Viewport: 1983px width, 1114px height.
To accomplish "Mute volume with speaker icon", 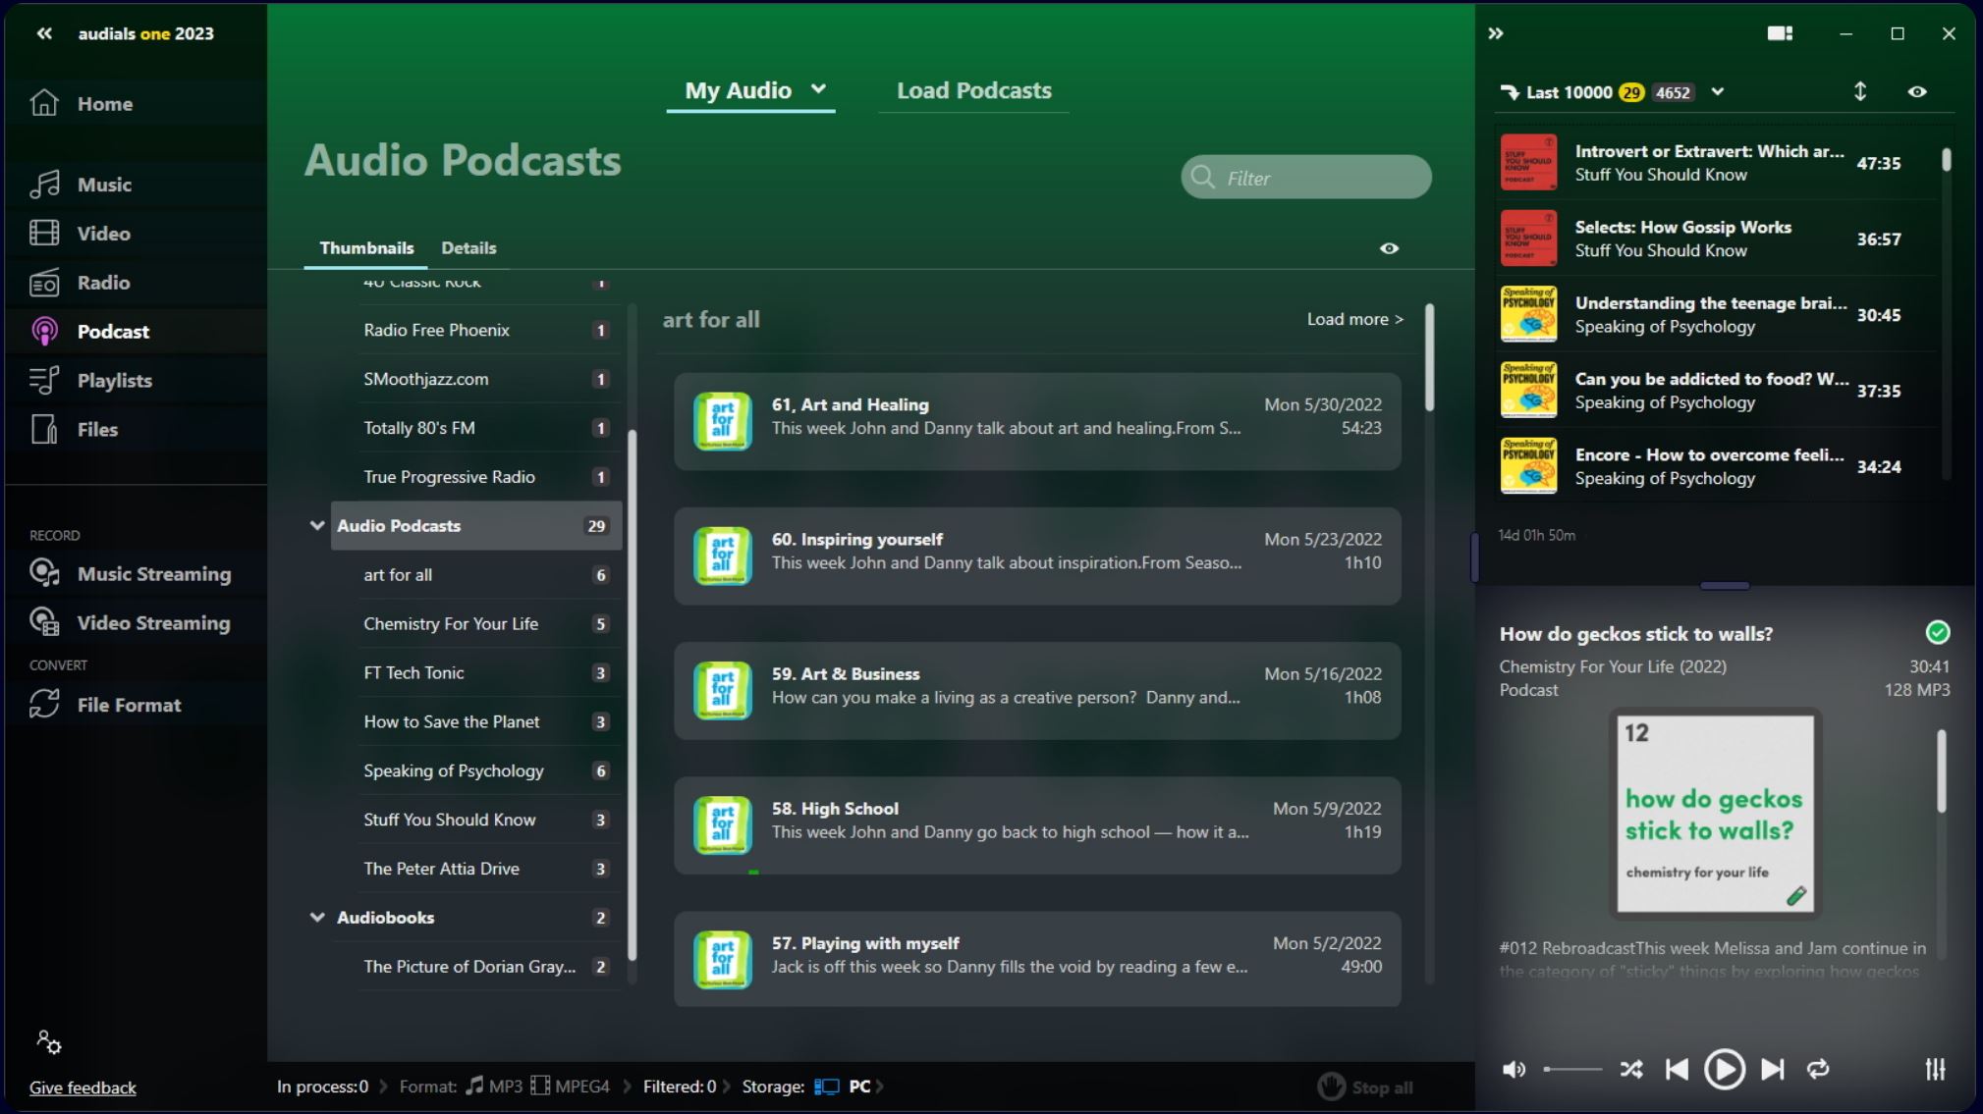I will 1514,1070.
